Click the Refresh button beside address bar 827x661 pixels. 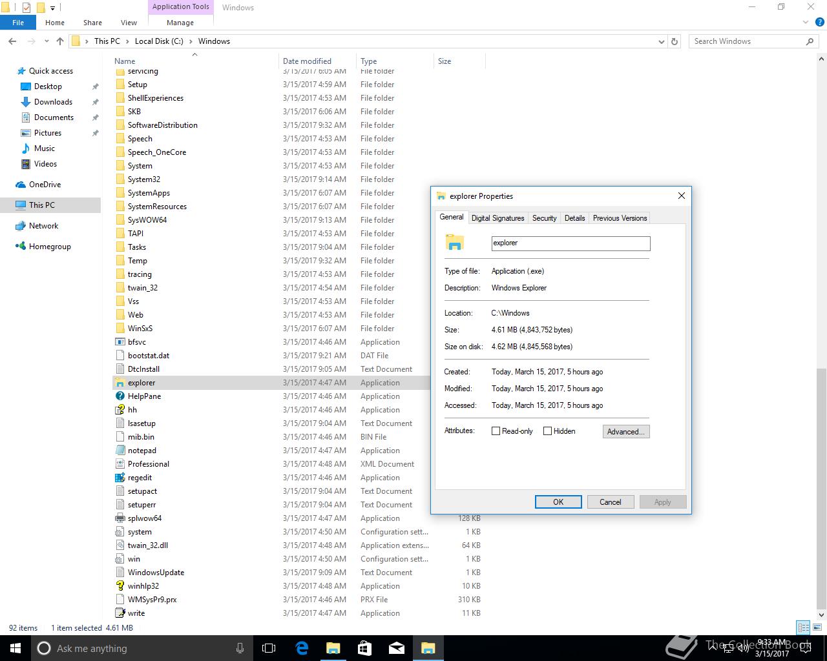click(x=675, y=41)
